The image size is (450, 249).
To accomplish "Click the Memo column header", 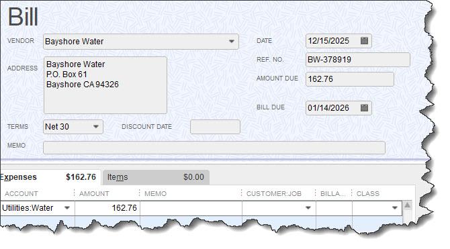I will 155,194.
